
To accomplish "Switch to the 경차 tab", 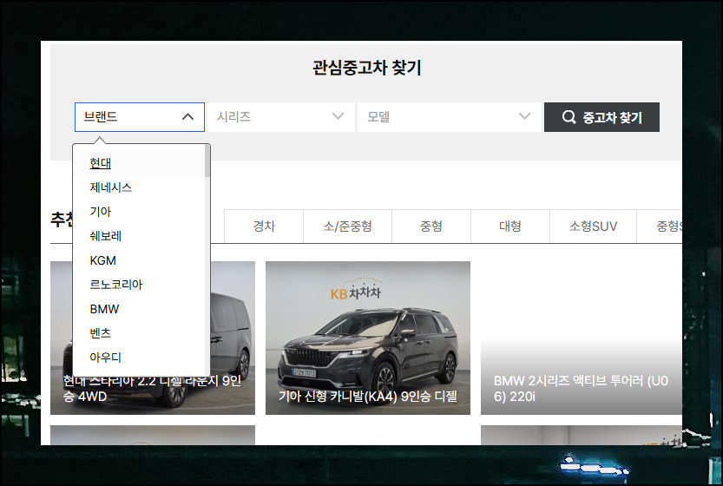I will tap(264, 227).
